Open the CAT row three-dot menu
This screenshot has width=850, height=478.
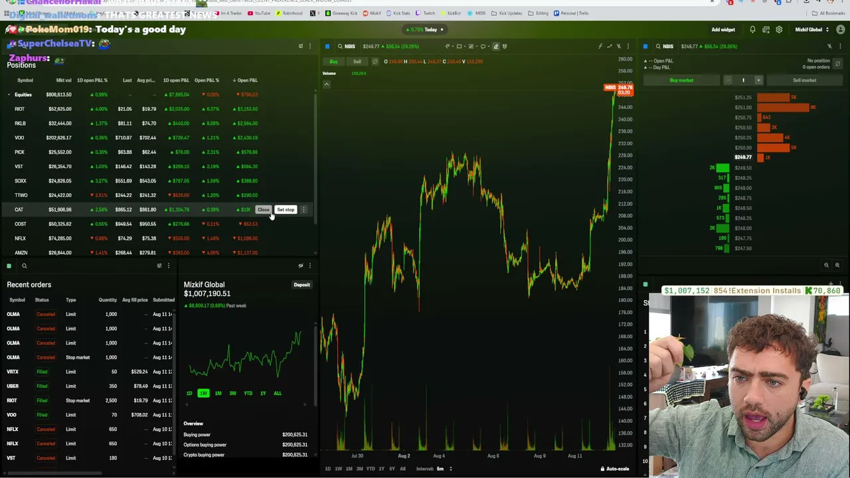pyautogui.click(x=303, y=210)
